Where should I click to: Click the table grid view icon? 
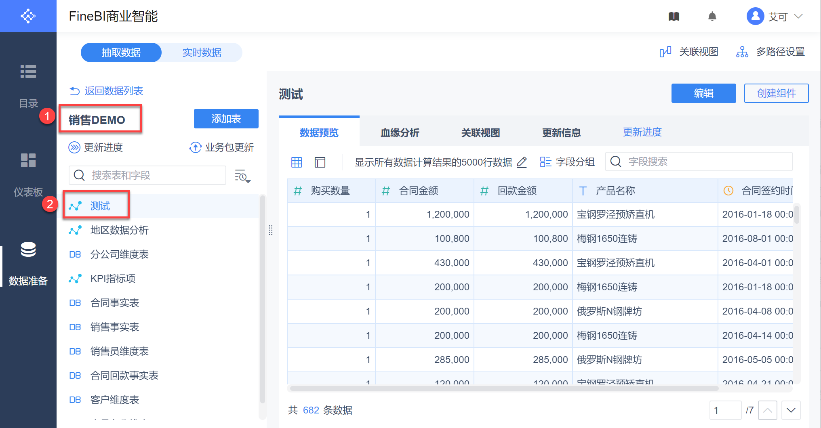(x=297, y=162)
